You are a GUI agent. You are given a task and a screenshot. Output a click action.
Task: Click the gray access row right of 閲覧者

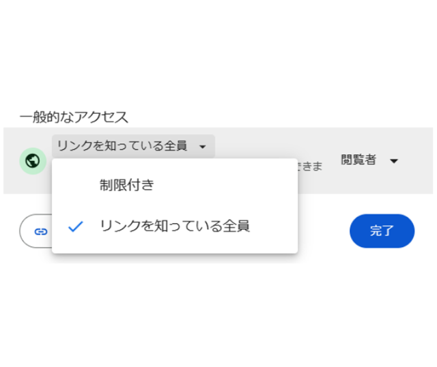[418, 161]
